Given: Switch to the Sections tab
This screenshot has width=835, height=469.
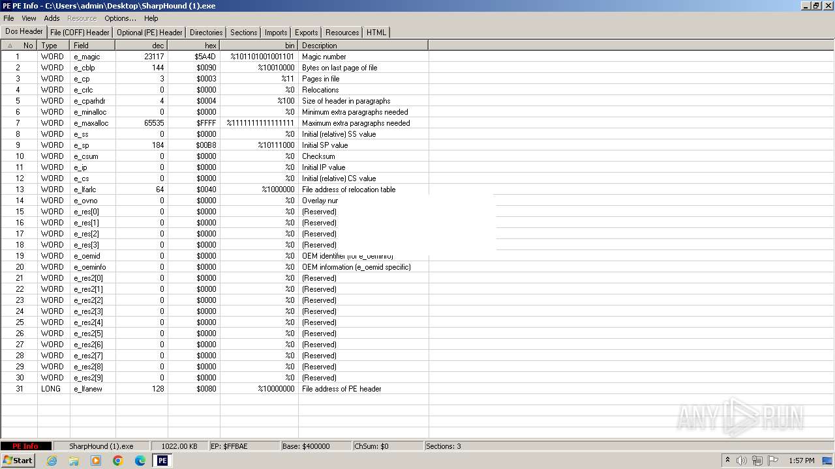Looking at the screenshot, I should 243,33.
